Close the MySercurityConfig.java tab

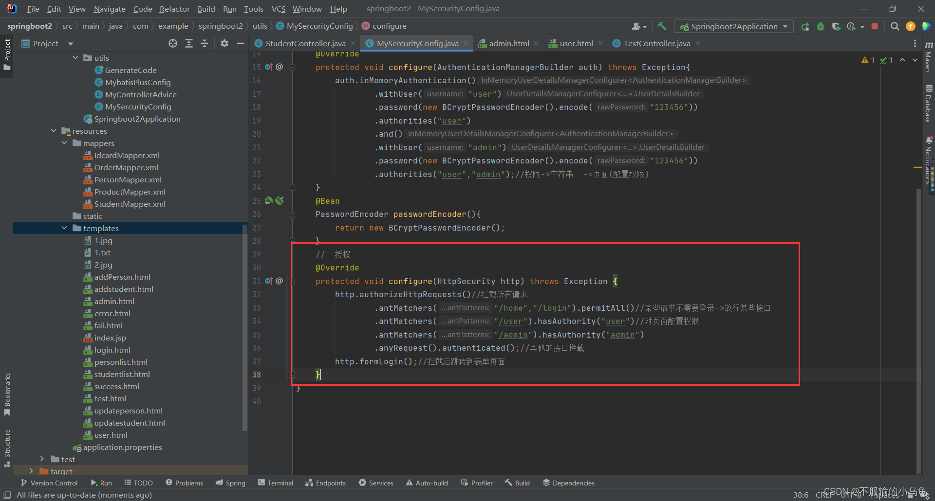466,43
